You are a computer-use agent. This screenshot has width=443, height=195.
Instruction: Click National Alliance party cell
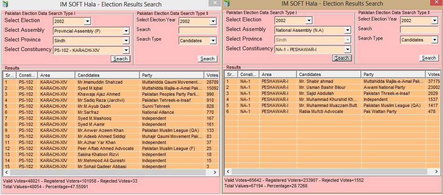click(x=172, y=112)
